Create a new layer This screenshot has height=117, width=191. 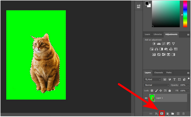coord(178,114)
